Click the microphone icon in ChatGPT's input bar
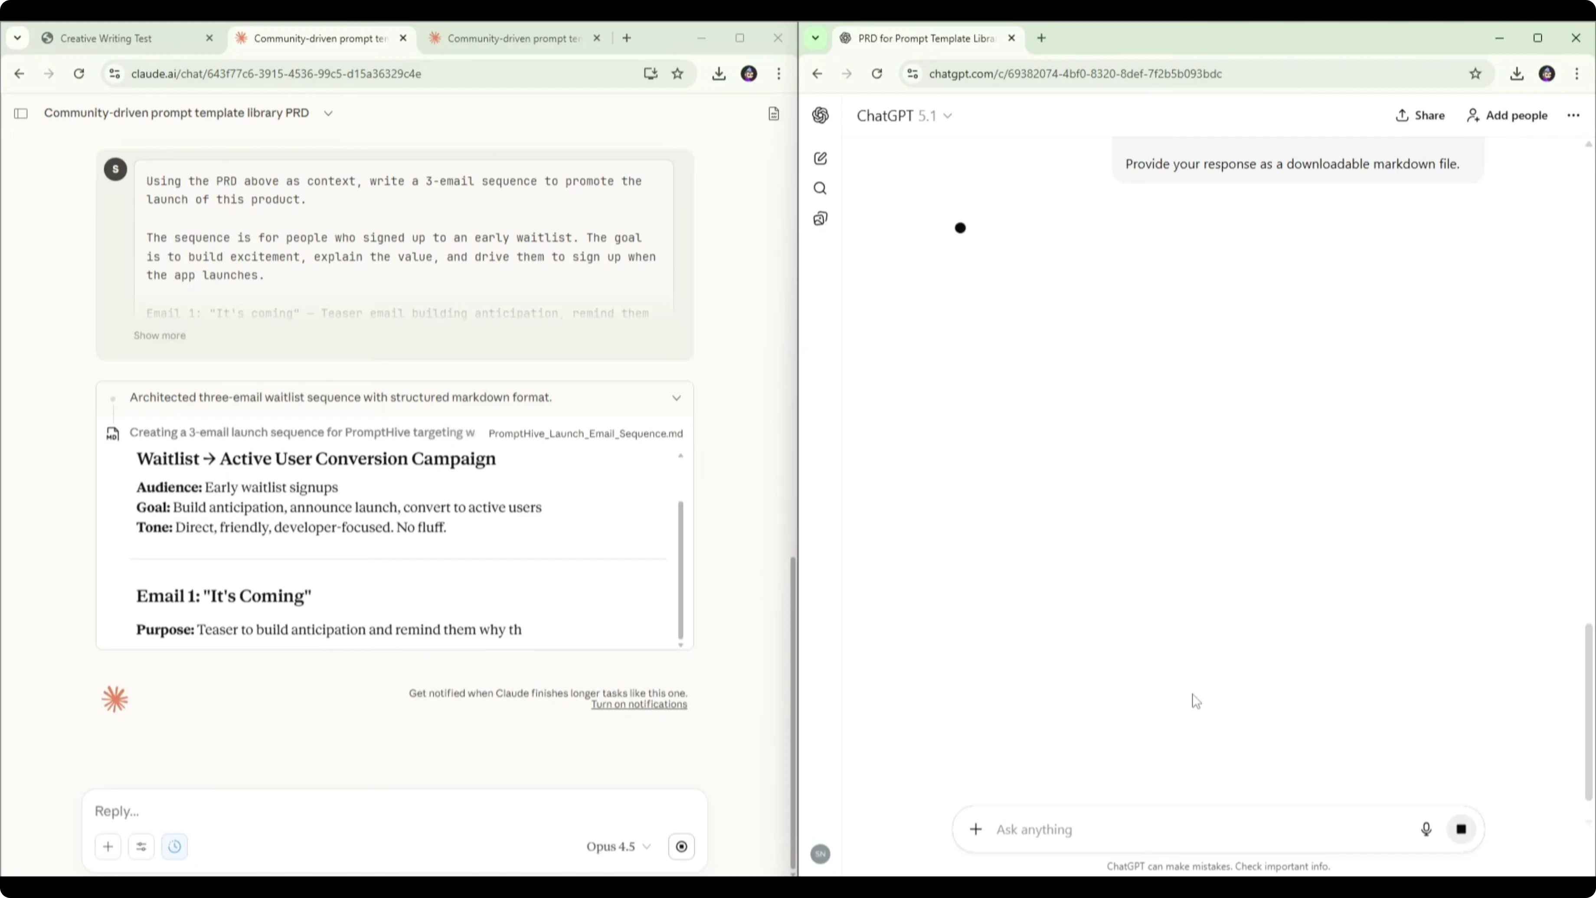The height and width of the screenshot is (898, 1596). click(x=1426, y=829)
